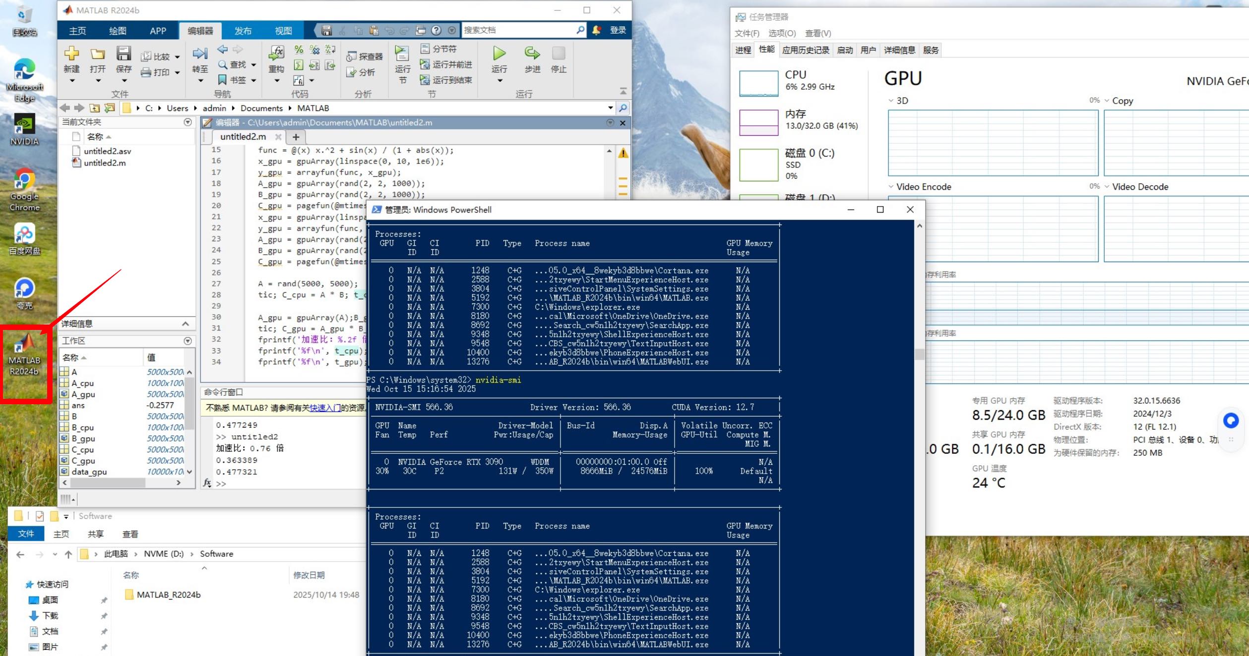This screenshot has width=1249, height=656.
Task: Click the yellow warning indicator in editor
Action: [x=623, y=153]
